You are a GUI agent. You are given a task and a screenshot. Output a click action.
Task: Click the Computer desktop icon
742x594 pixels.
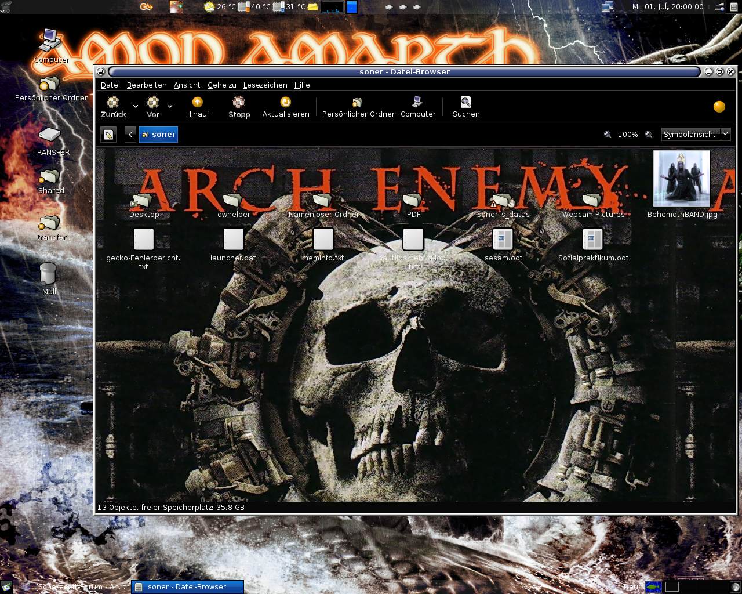51,46
